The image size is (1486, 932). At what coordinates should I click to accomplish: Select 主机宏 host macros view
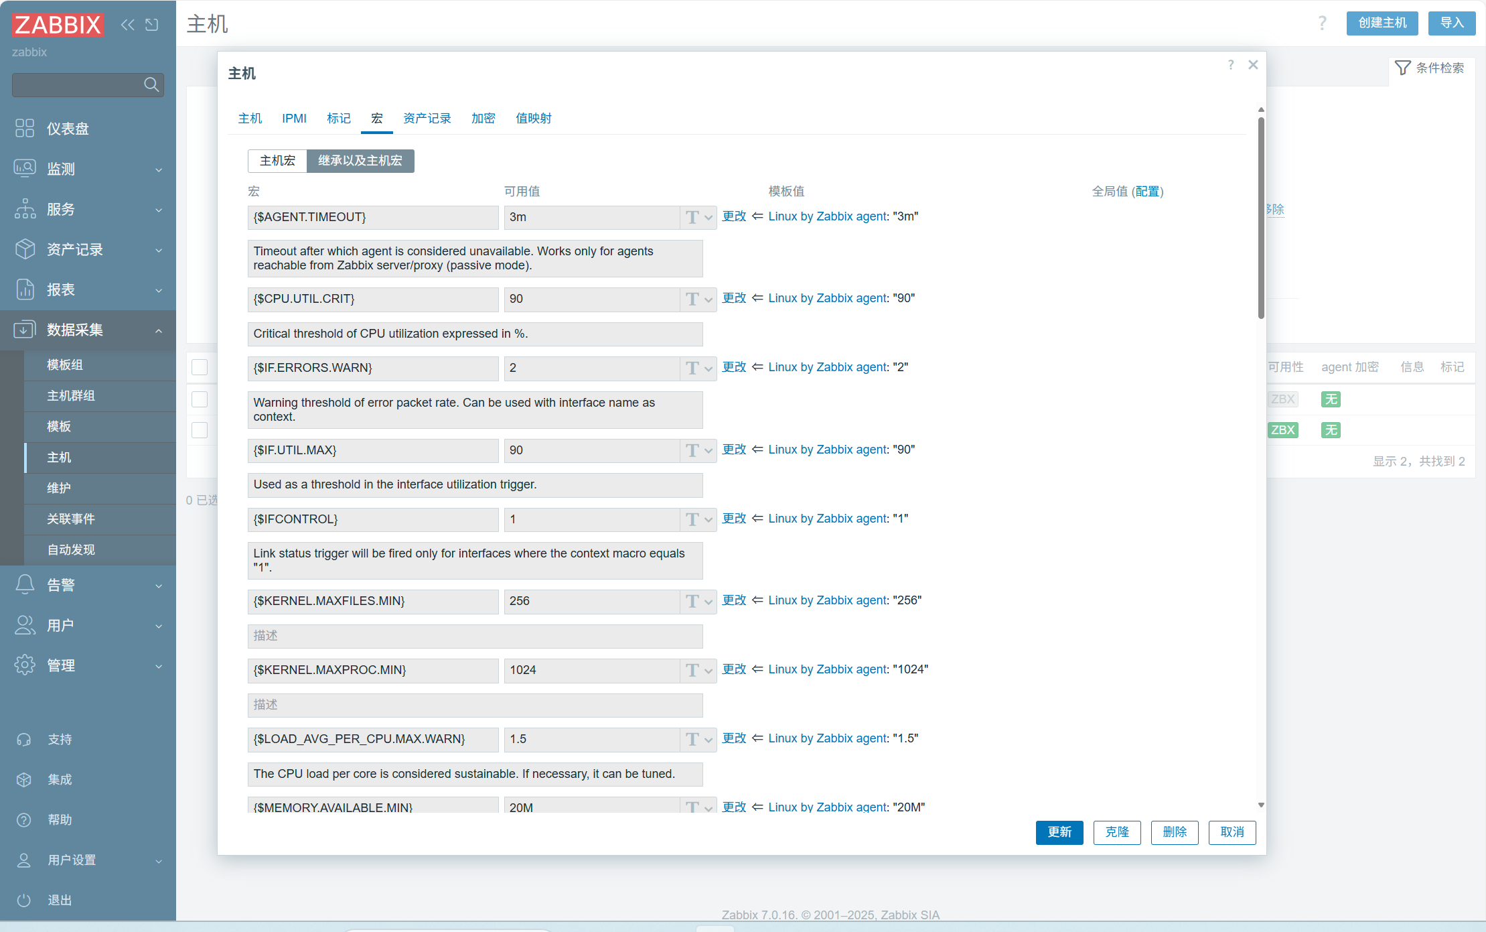pyautogui.click(x=277, y=161)
